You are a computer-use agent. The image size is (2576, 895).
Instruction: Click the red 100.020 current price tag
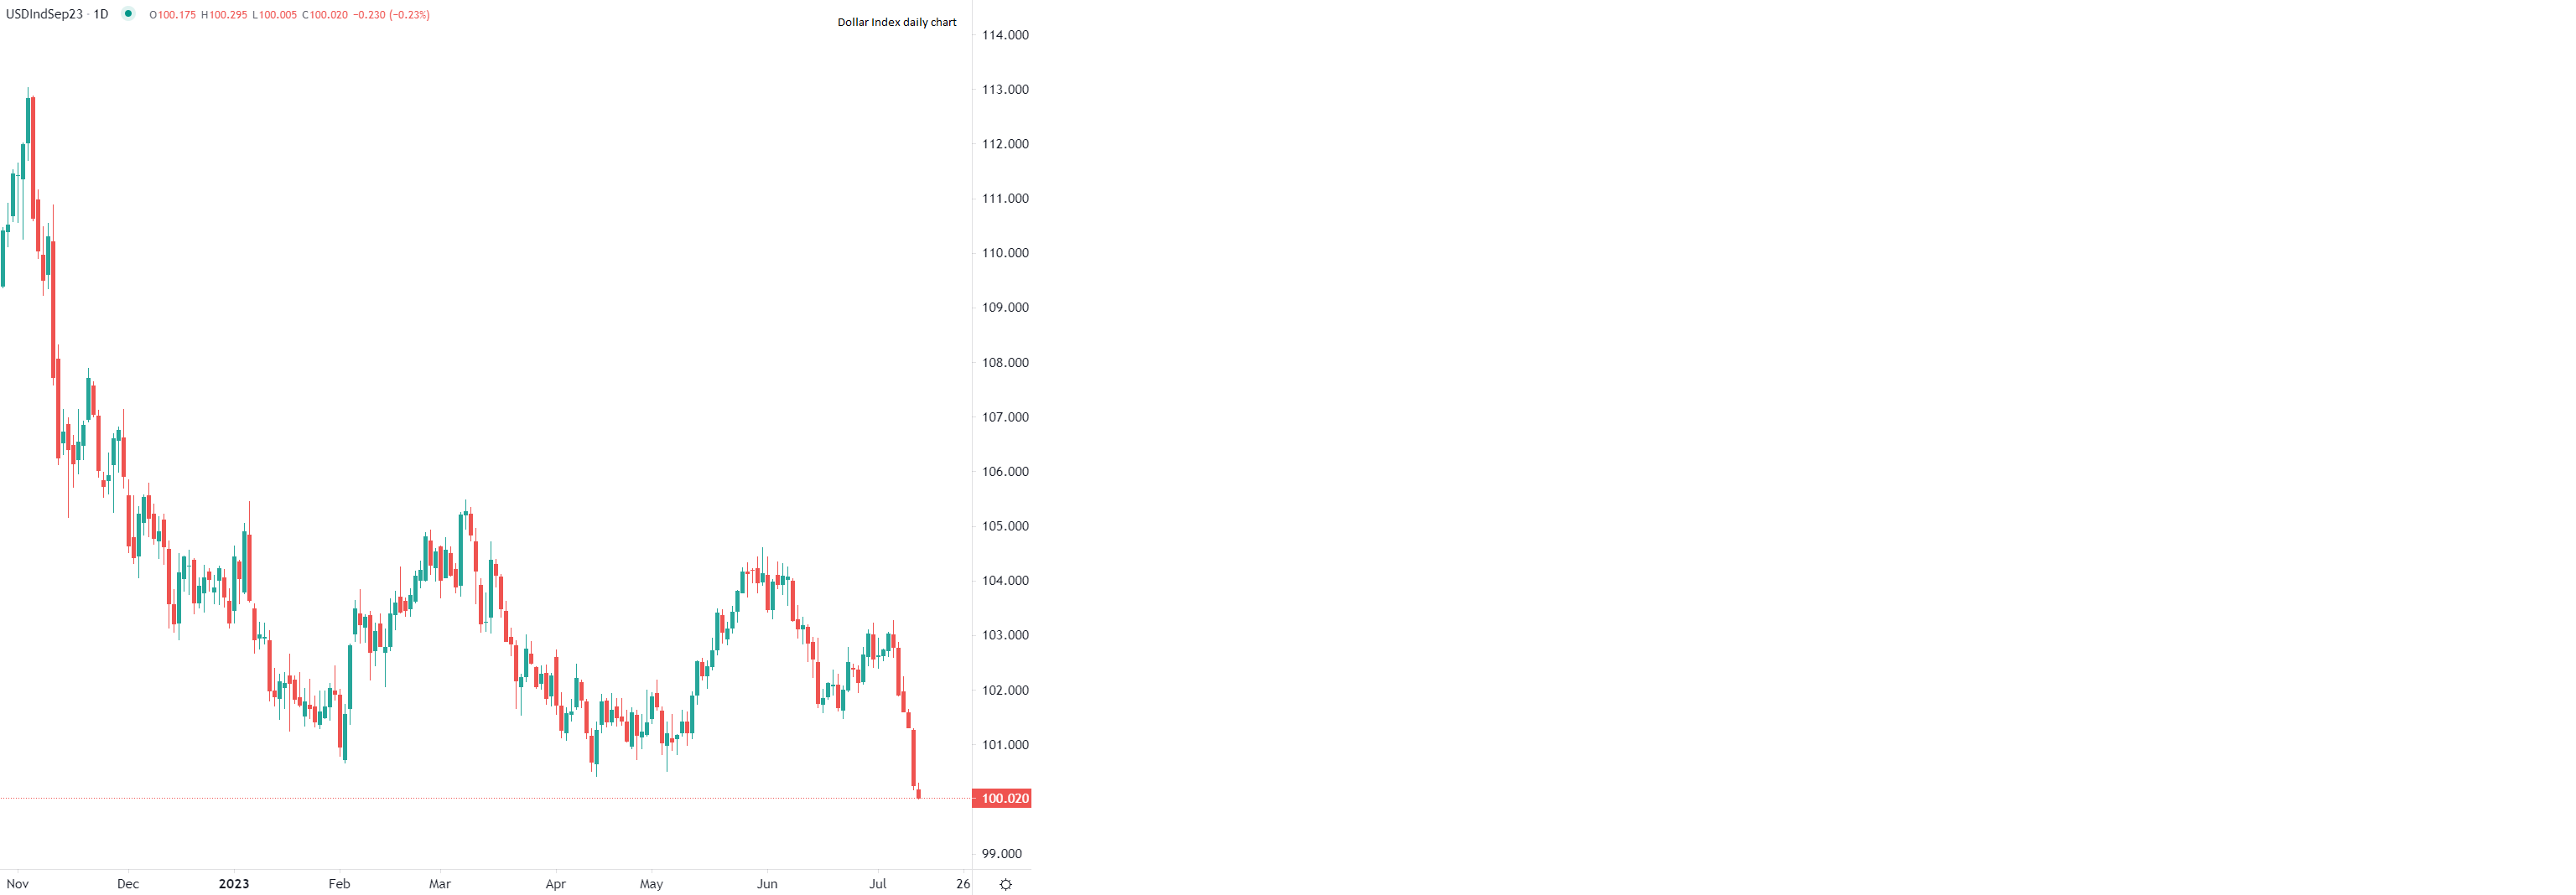[x=1003, y=798]
